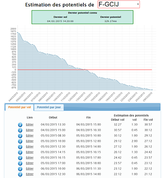Select the Fin cell 06/03/2015 11:30
165x178 pixels.
pyautogui.click(x=88, y=169)
